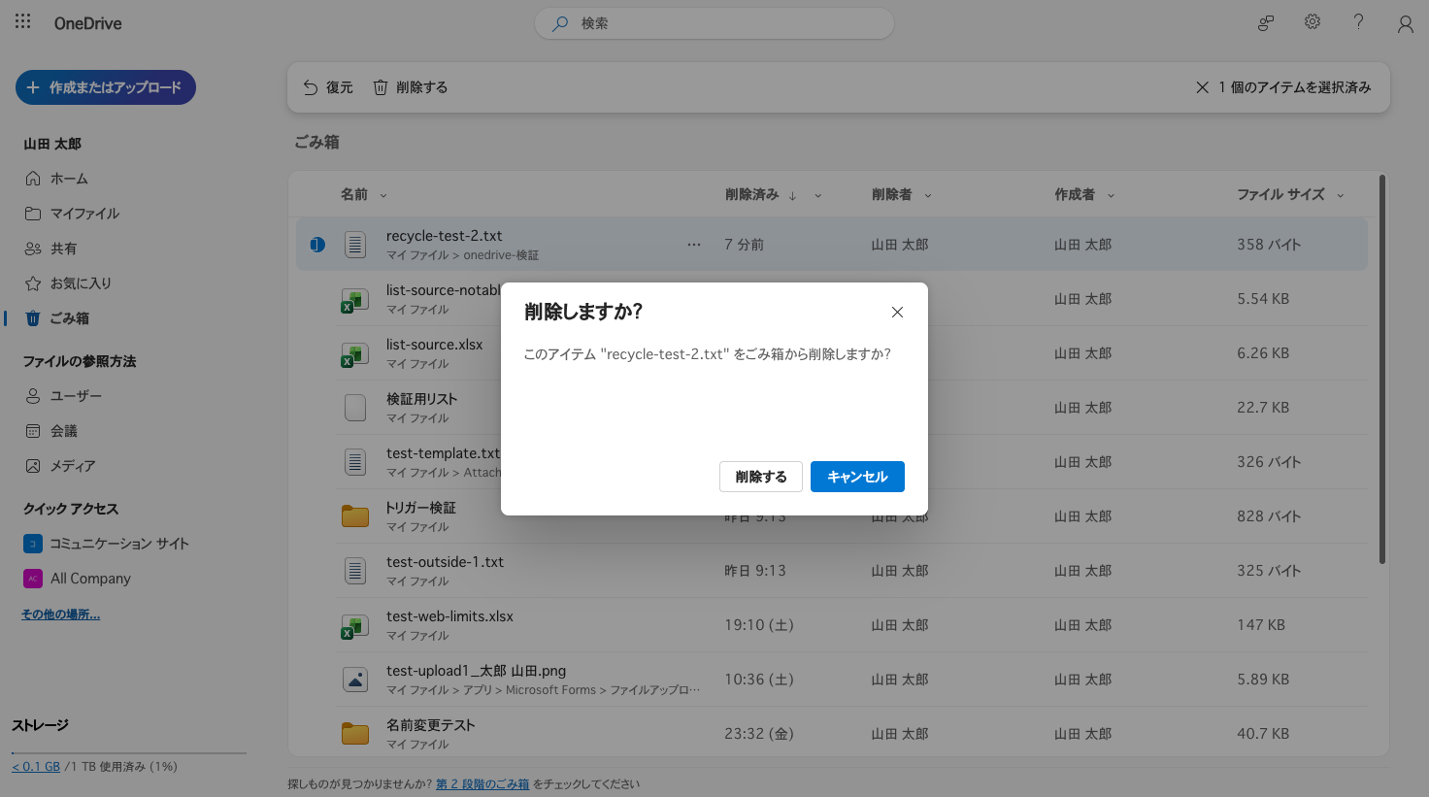
Task: Click the 23:32 (金) deleted time cell
Action: (x=759, y=734)
